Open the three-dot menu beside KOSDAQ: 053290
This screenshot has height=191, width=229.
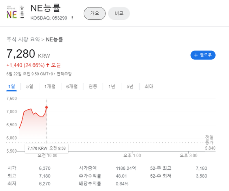72,18
